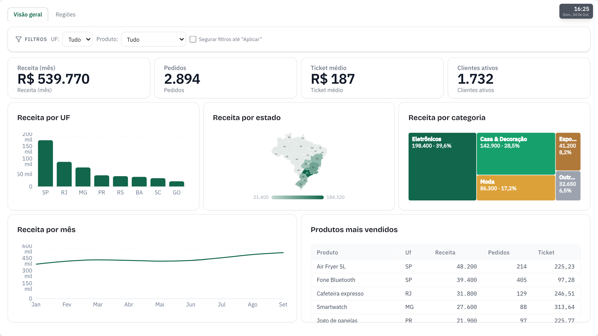Viewport: 598px width, 336px height.
Task: Enable "Segurar filtros até Aplicar" checkbox
Action: coord(193,39)
